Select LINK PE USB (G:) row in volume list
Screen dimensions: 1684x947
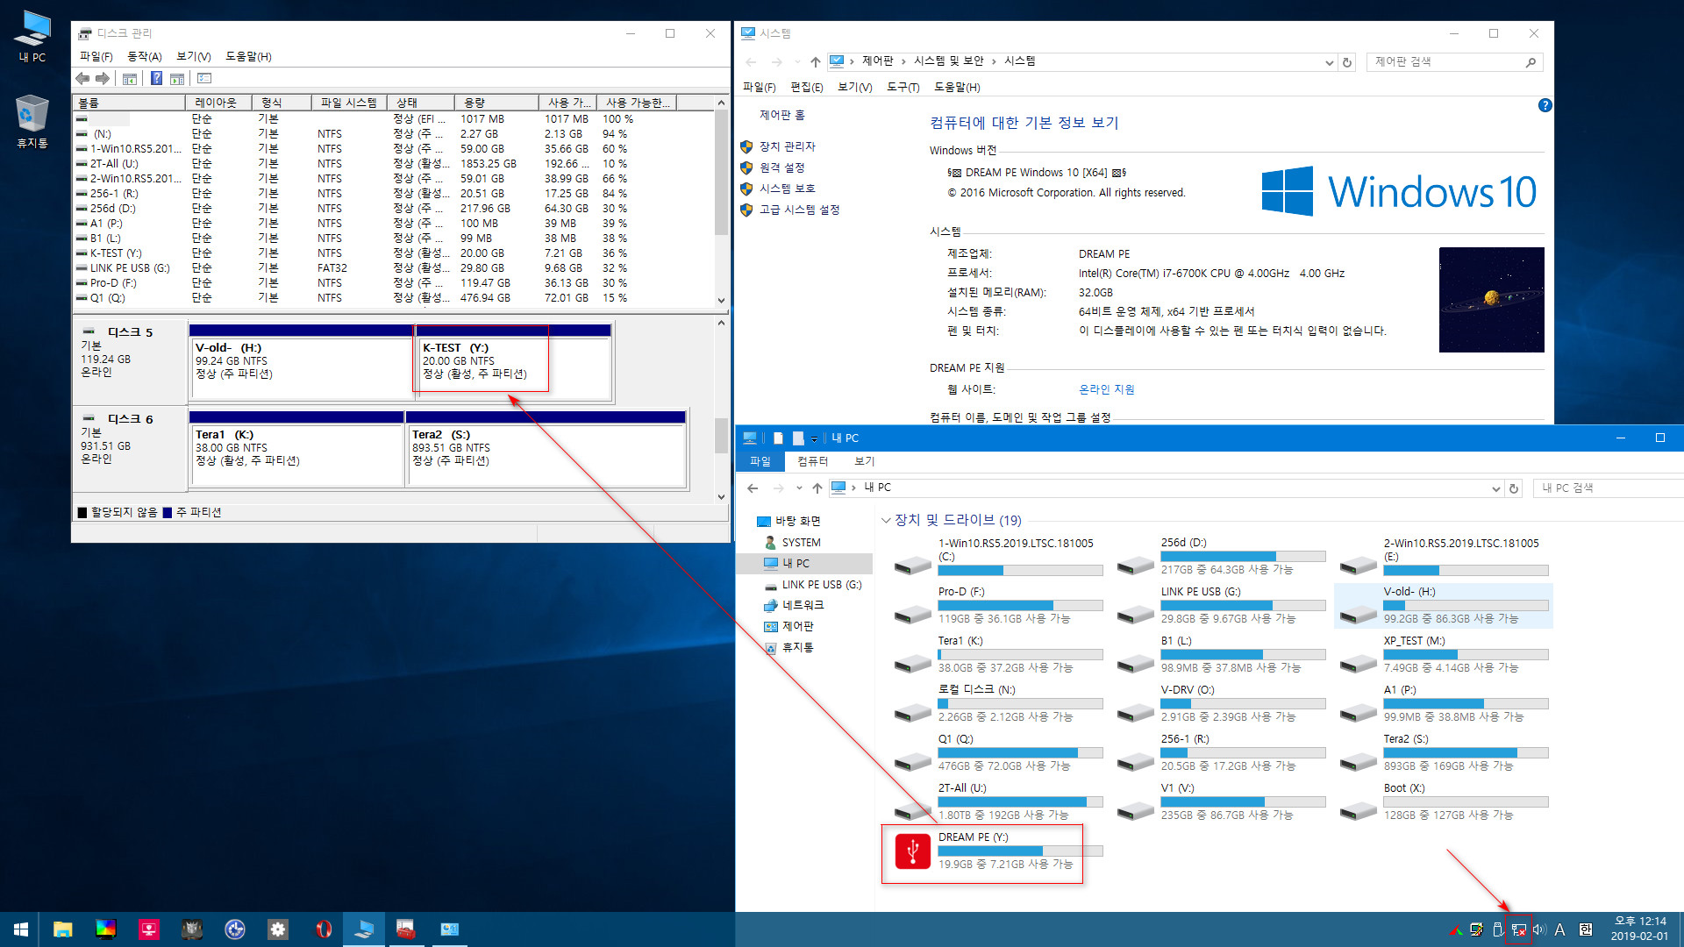395,268
